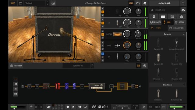Mute the ROOM channel

click(103, 31)
